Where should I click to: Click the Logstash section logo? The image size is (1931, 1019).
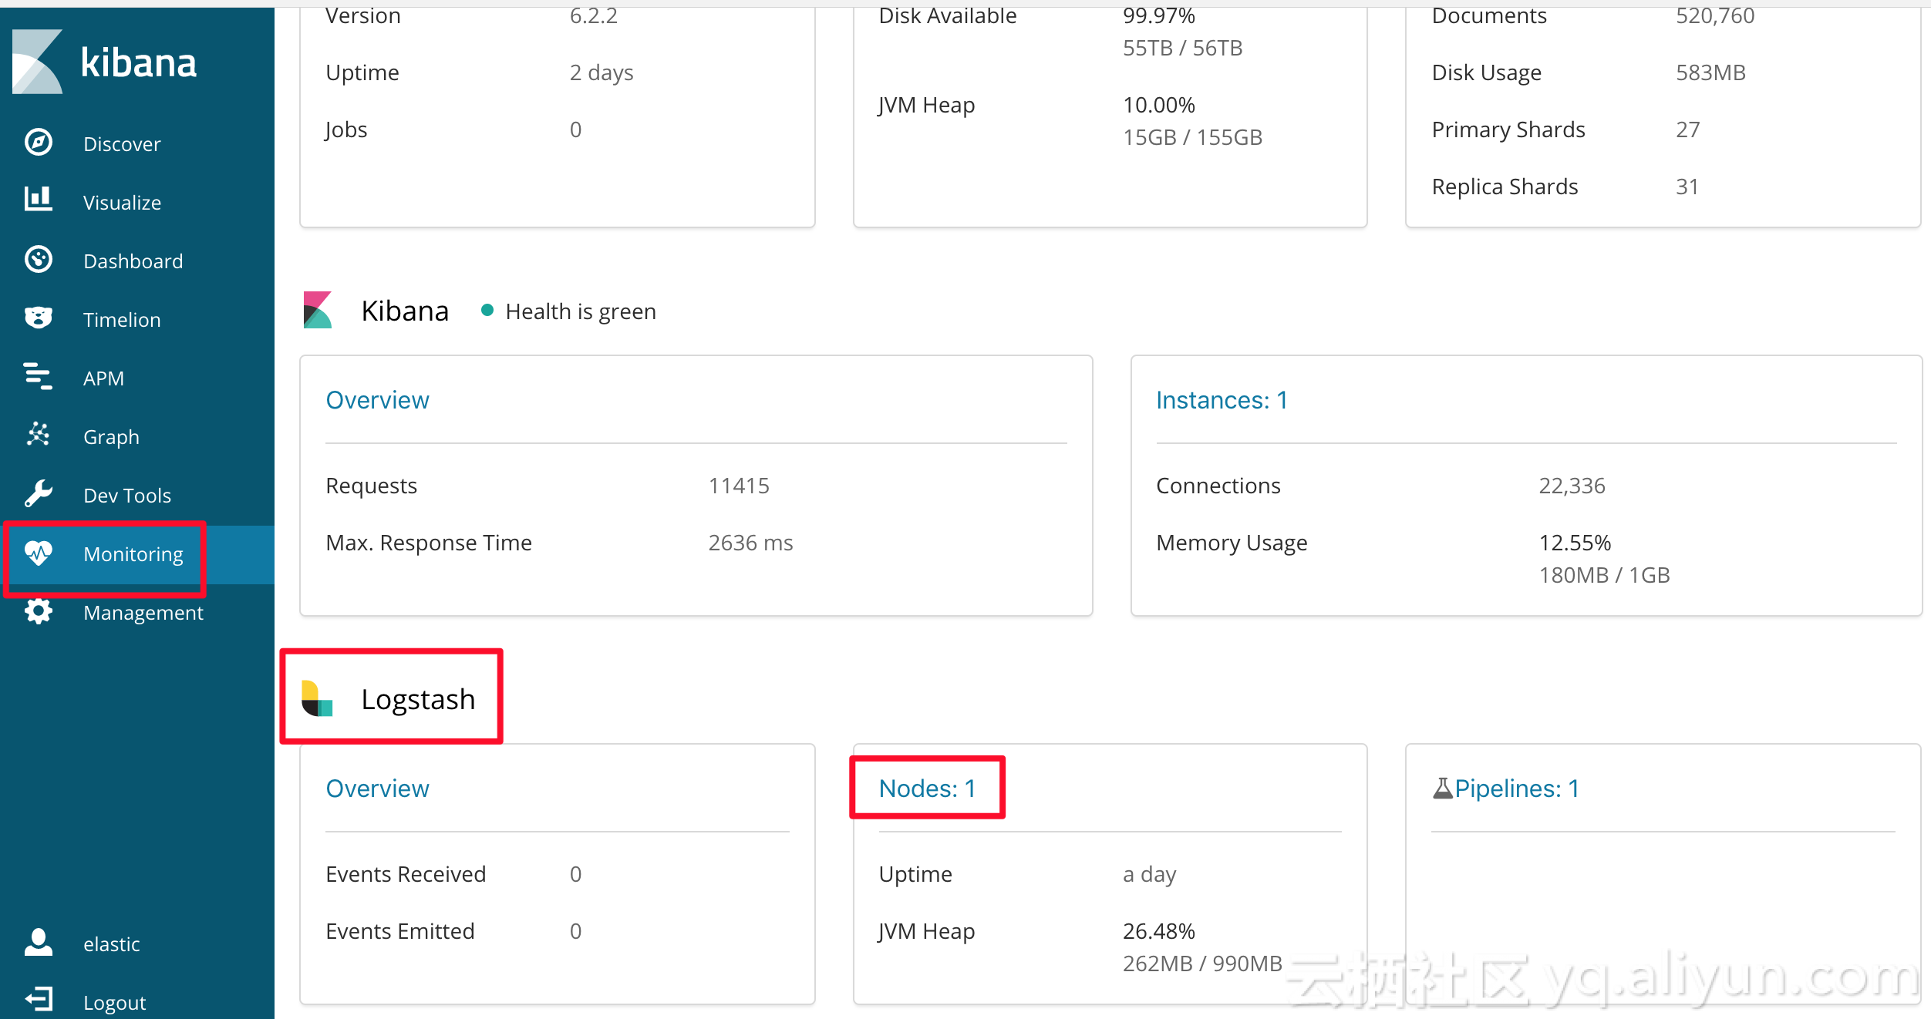tap(317, 698)
